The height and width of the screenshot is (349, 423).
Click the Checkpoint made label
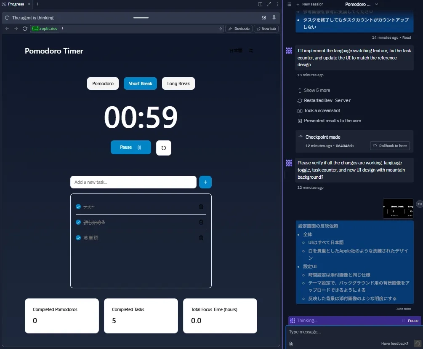pyautogui.click(x=323, y=137)
